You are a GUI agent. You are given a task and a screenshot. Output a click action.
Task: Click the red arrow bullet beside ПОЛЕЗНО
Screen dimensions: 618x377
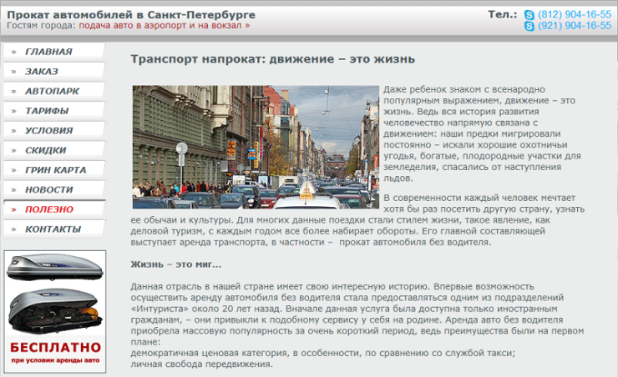(x=14, y=209)
